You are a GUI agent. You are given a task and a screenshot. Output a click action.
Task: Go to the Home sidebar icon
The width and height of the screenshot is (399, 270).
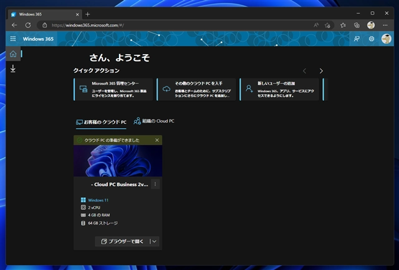click(13, 54)
